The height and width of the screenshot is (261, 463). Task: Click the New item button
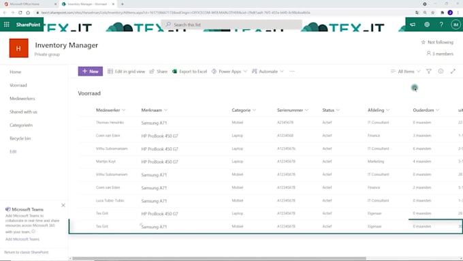(91, 72)
